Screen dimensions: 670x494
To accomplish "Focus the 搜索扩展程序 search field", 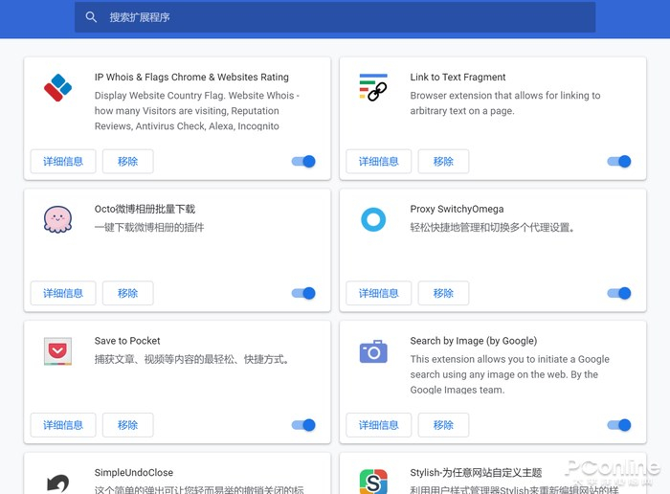I will click(335, 17).
